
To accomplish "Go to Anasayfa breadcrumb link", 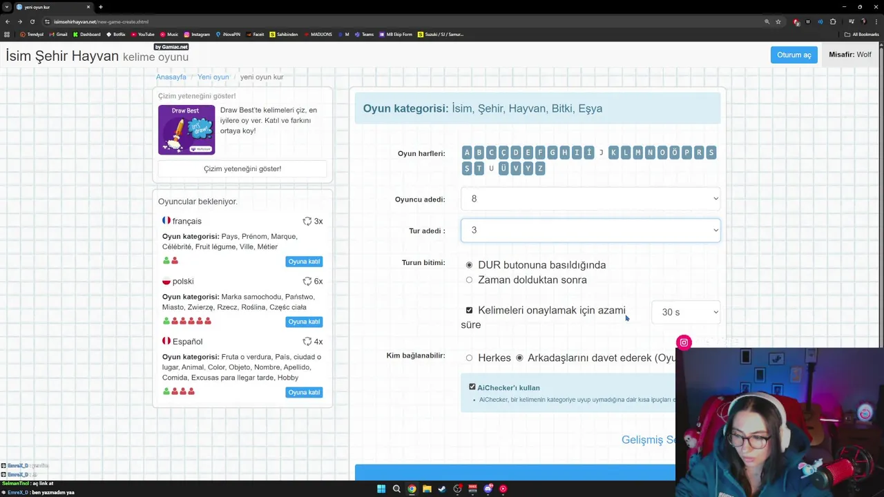I will [171, 77].
